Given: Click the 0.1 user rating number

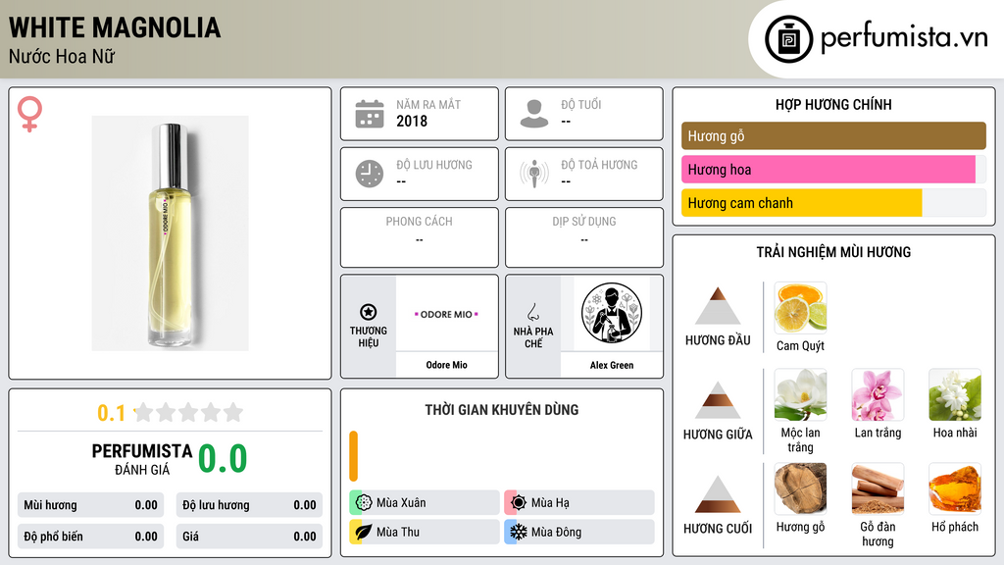Looking at the screenshot, I should (x=111, y=413).
